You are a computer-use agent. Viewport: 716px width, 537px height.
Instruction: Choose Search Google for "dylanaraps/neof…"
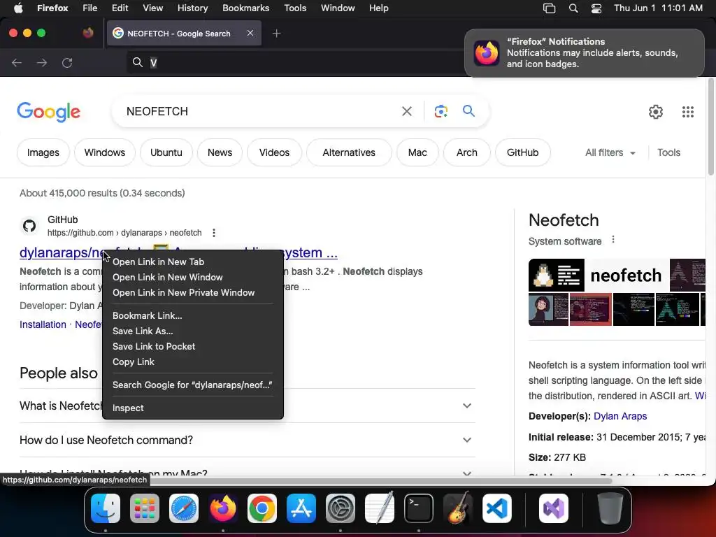click(193, 385)
